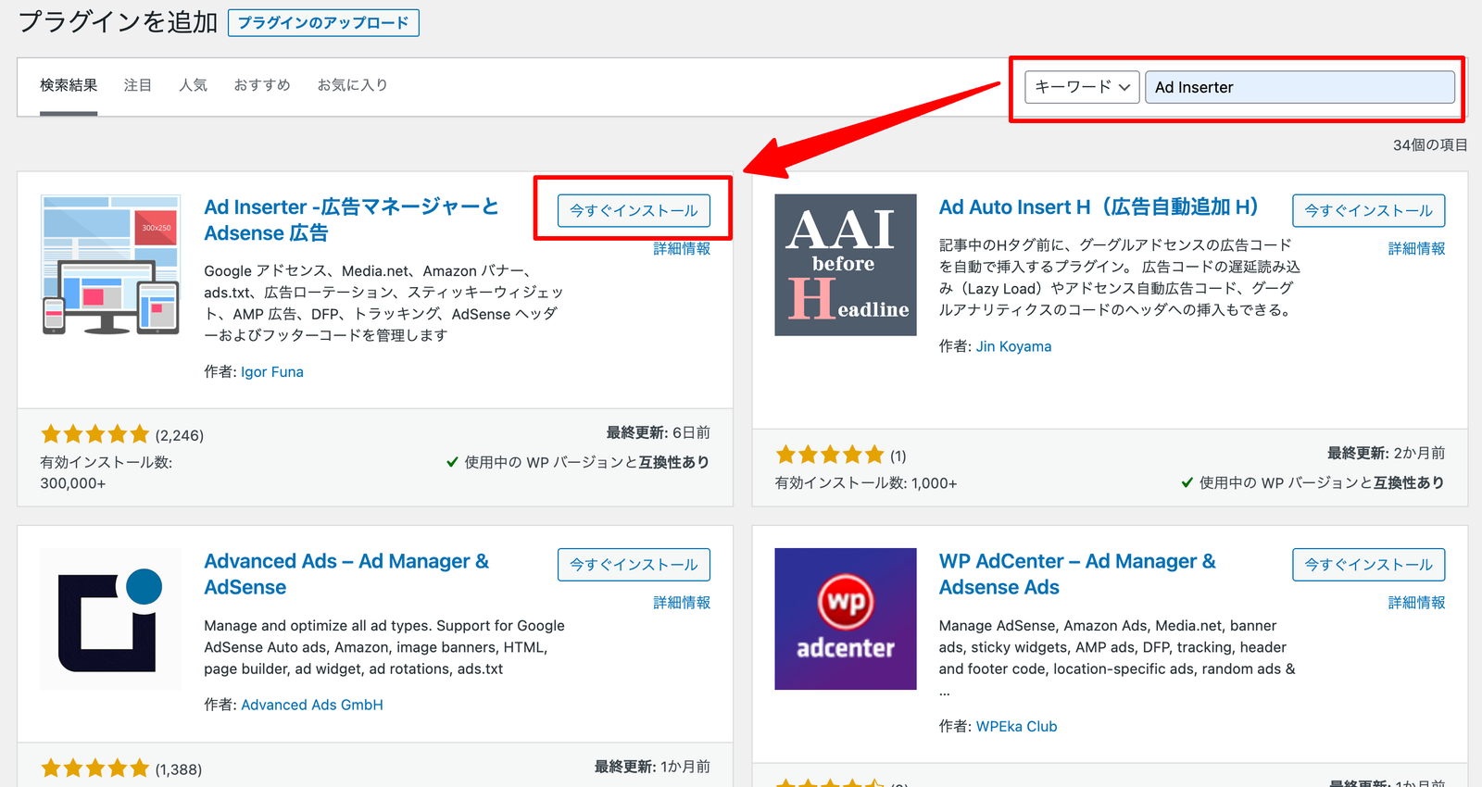Switch to the 人気 tab
The height and width of the screenshot is (787, 1482).
[x=193, y=85]
